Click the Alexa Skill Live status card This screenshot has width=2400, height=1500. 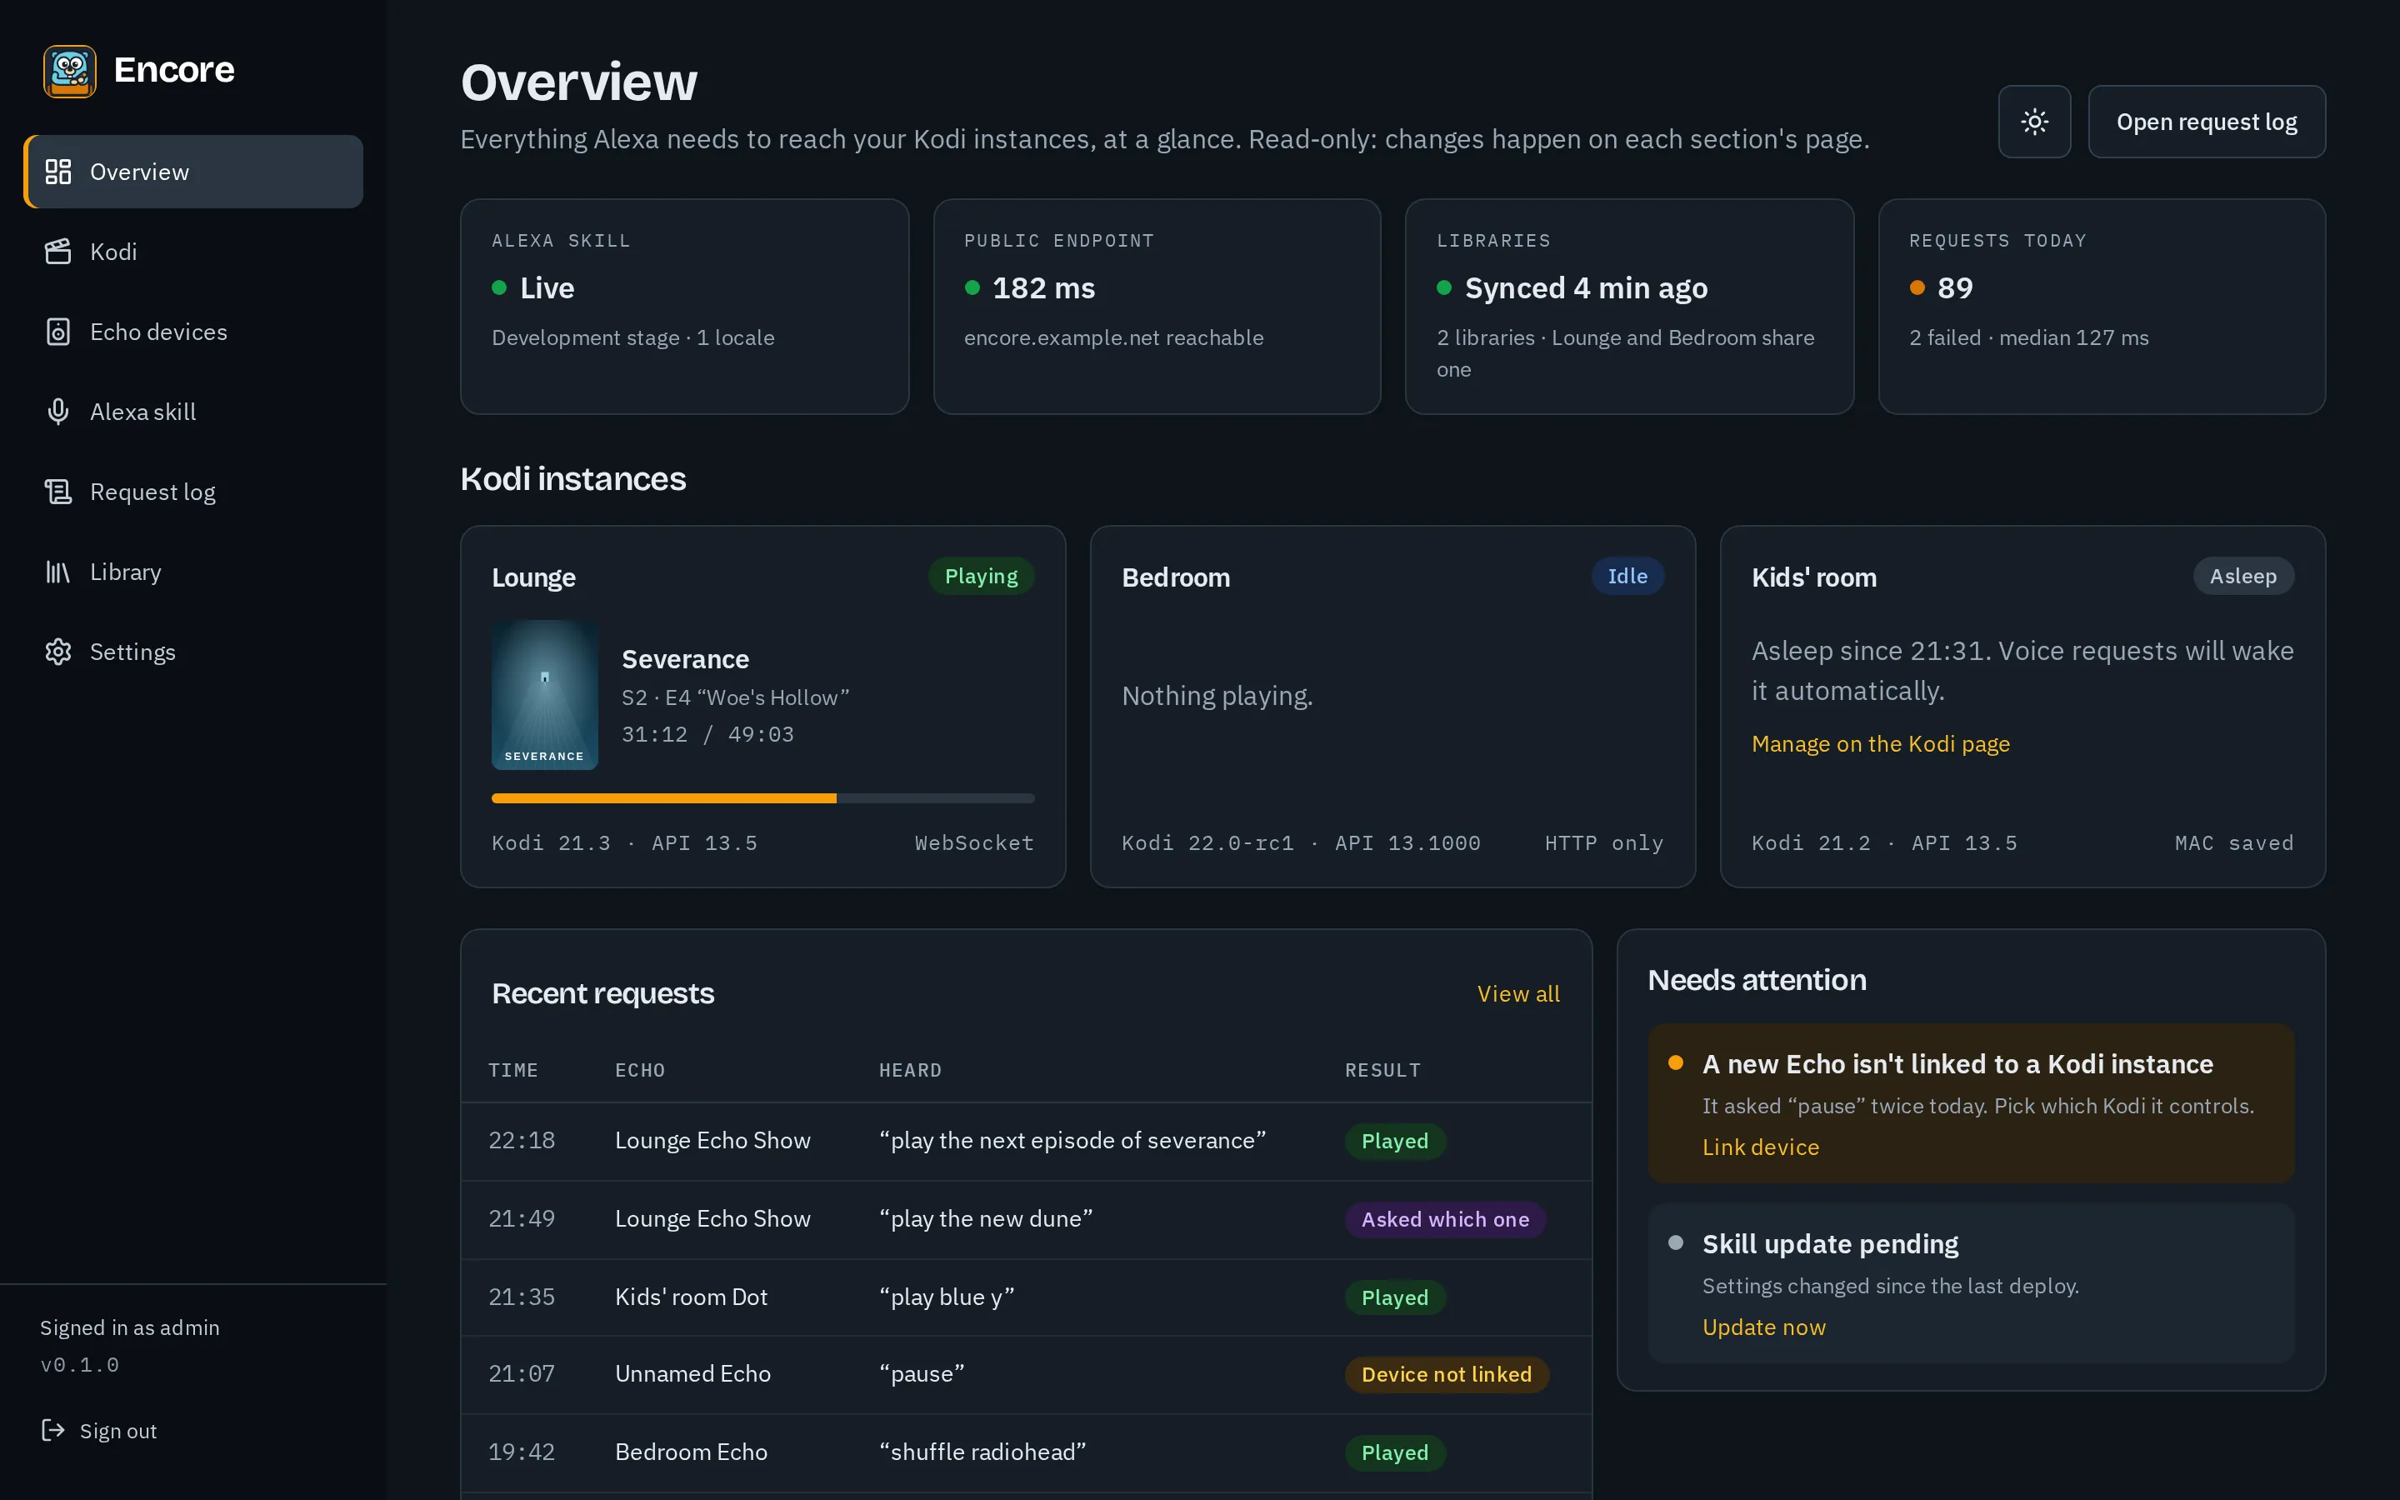[684, 307]
